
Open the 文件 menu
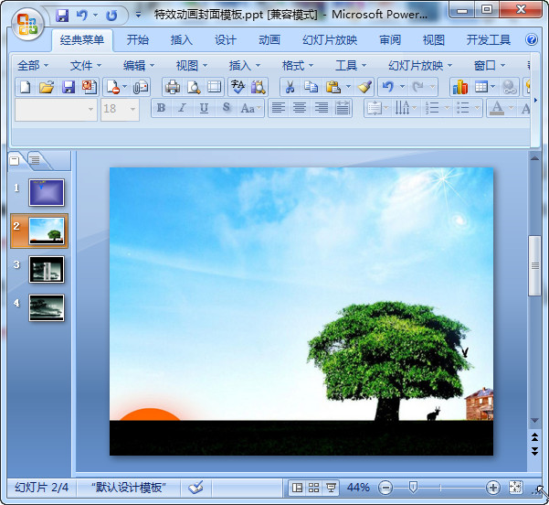click(x=86, y=65)
